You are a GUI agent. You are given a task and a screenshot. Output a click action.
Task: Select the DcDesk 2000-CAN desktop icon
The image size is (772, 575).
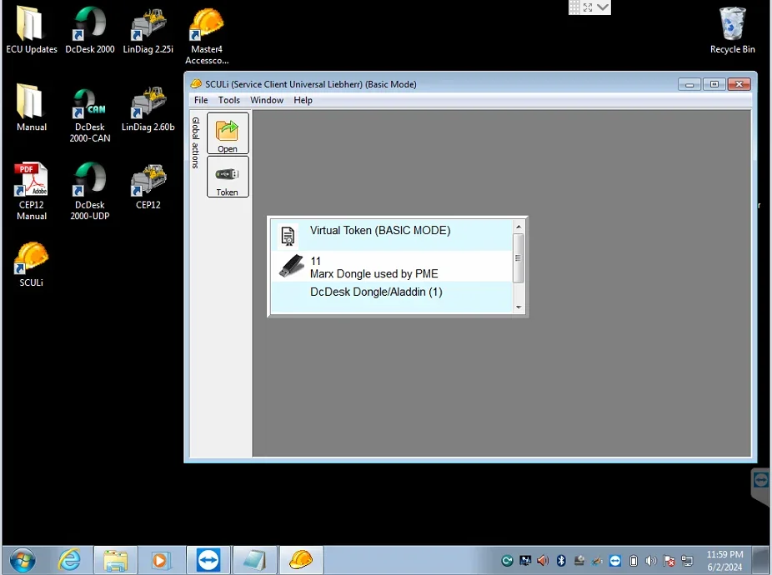tap(90, 114)
